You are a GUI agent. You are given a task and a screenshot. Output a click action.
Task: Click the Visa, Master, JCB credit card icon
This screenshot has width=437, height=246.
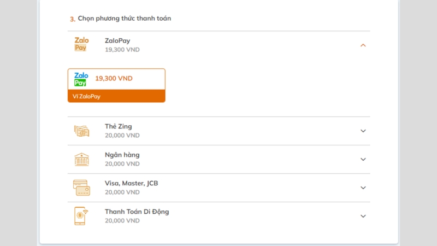click(81, 188)
